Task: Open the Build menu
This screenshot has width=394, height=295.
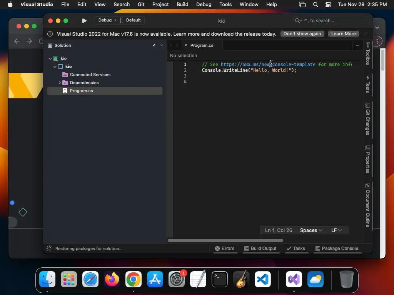Action: [x=182, y=5]
